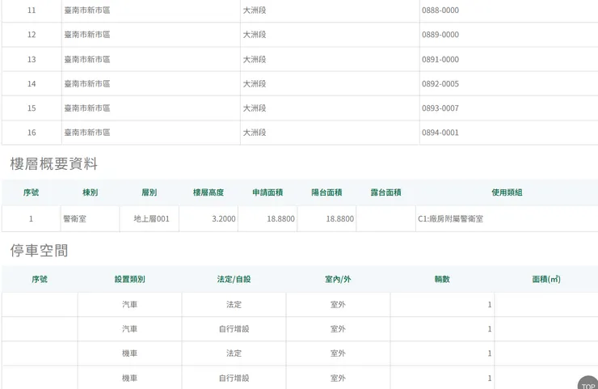Click the 申請面積 column header
The image size is (598, 389).
pos(267,192)
